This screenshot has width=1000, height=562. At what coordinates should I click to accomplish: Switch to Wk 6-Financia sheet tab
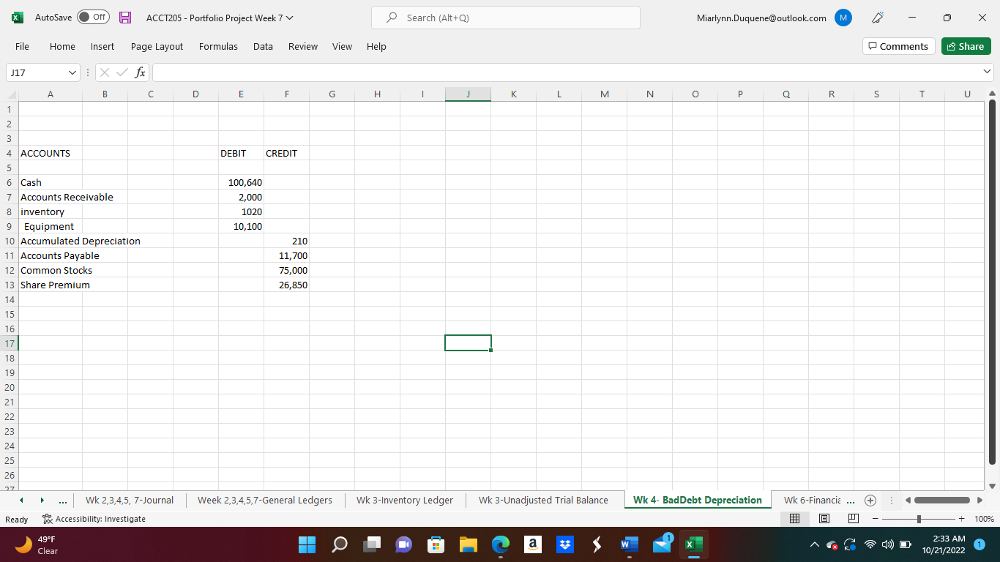811,501
